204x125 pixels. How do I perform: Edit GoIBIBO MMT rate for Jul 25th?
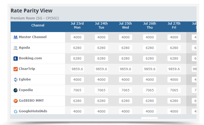coord(125,101)
